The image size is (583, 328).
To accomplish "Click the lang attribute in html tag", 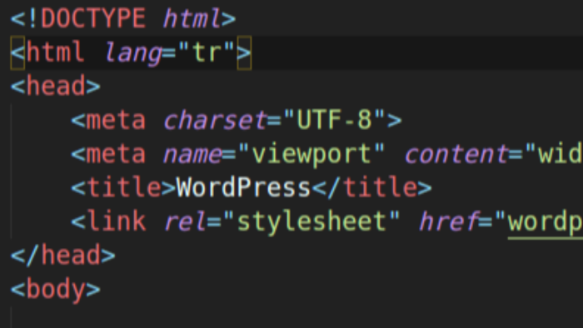I will point(133,53).
